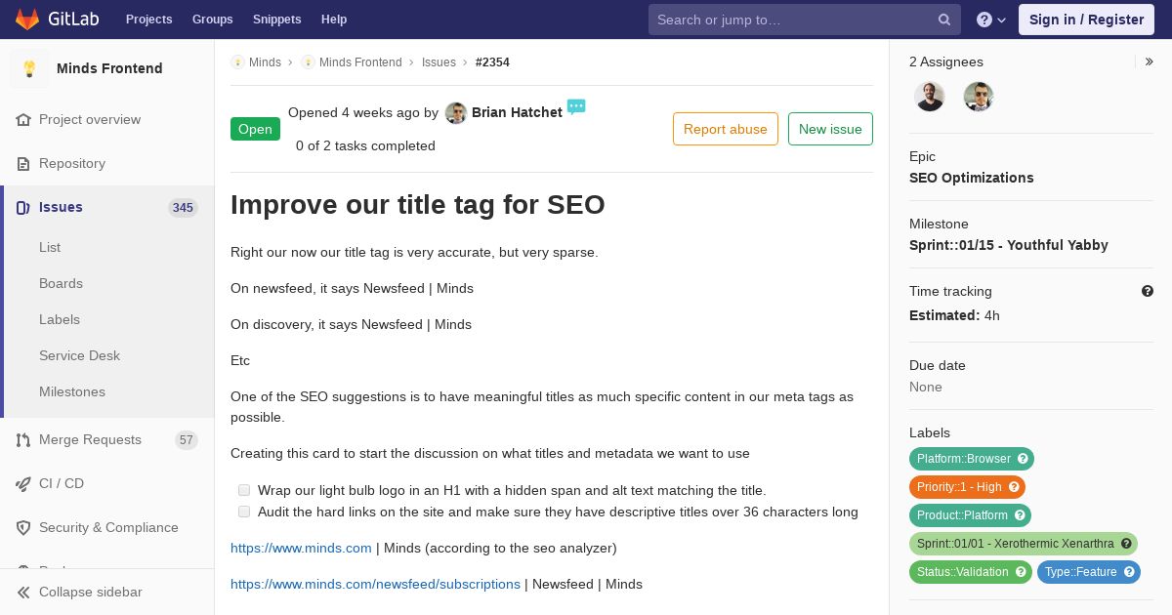Open the first assignee's avatar
The width and height of the screenshot is (1172, 615).
tap(930, 97)
